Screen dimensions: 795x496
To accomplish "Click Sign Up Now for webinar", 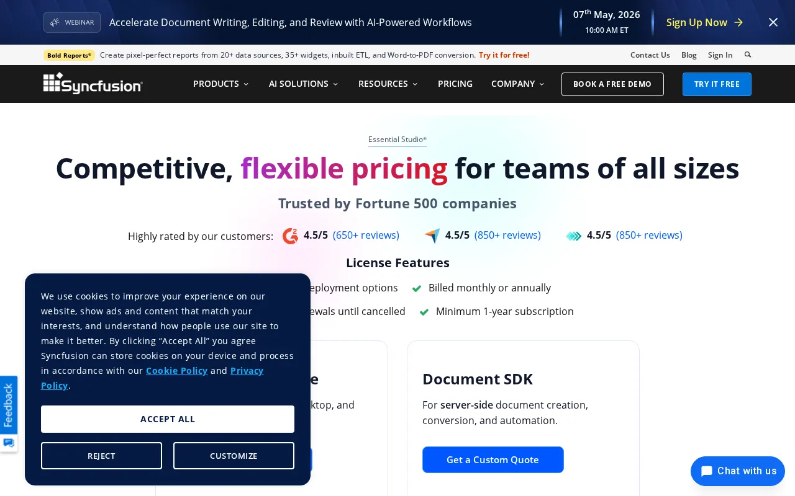I will click(x=697, y=22).
